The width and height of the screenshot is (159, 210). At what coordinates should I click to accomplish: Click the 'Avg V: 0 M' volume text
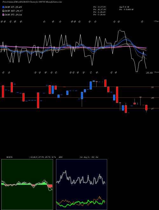(124, 7)
